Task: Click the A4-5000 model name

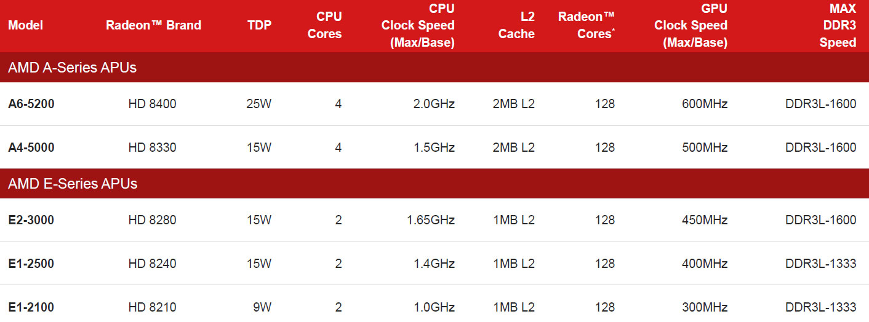Action: [x=31, y=147]
